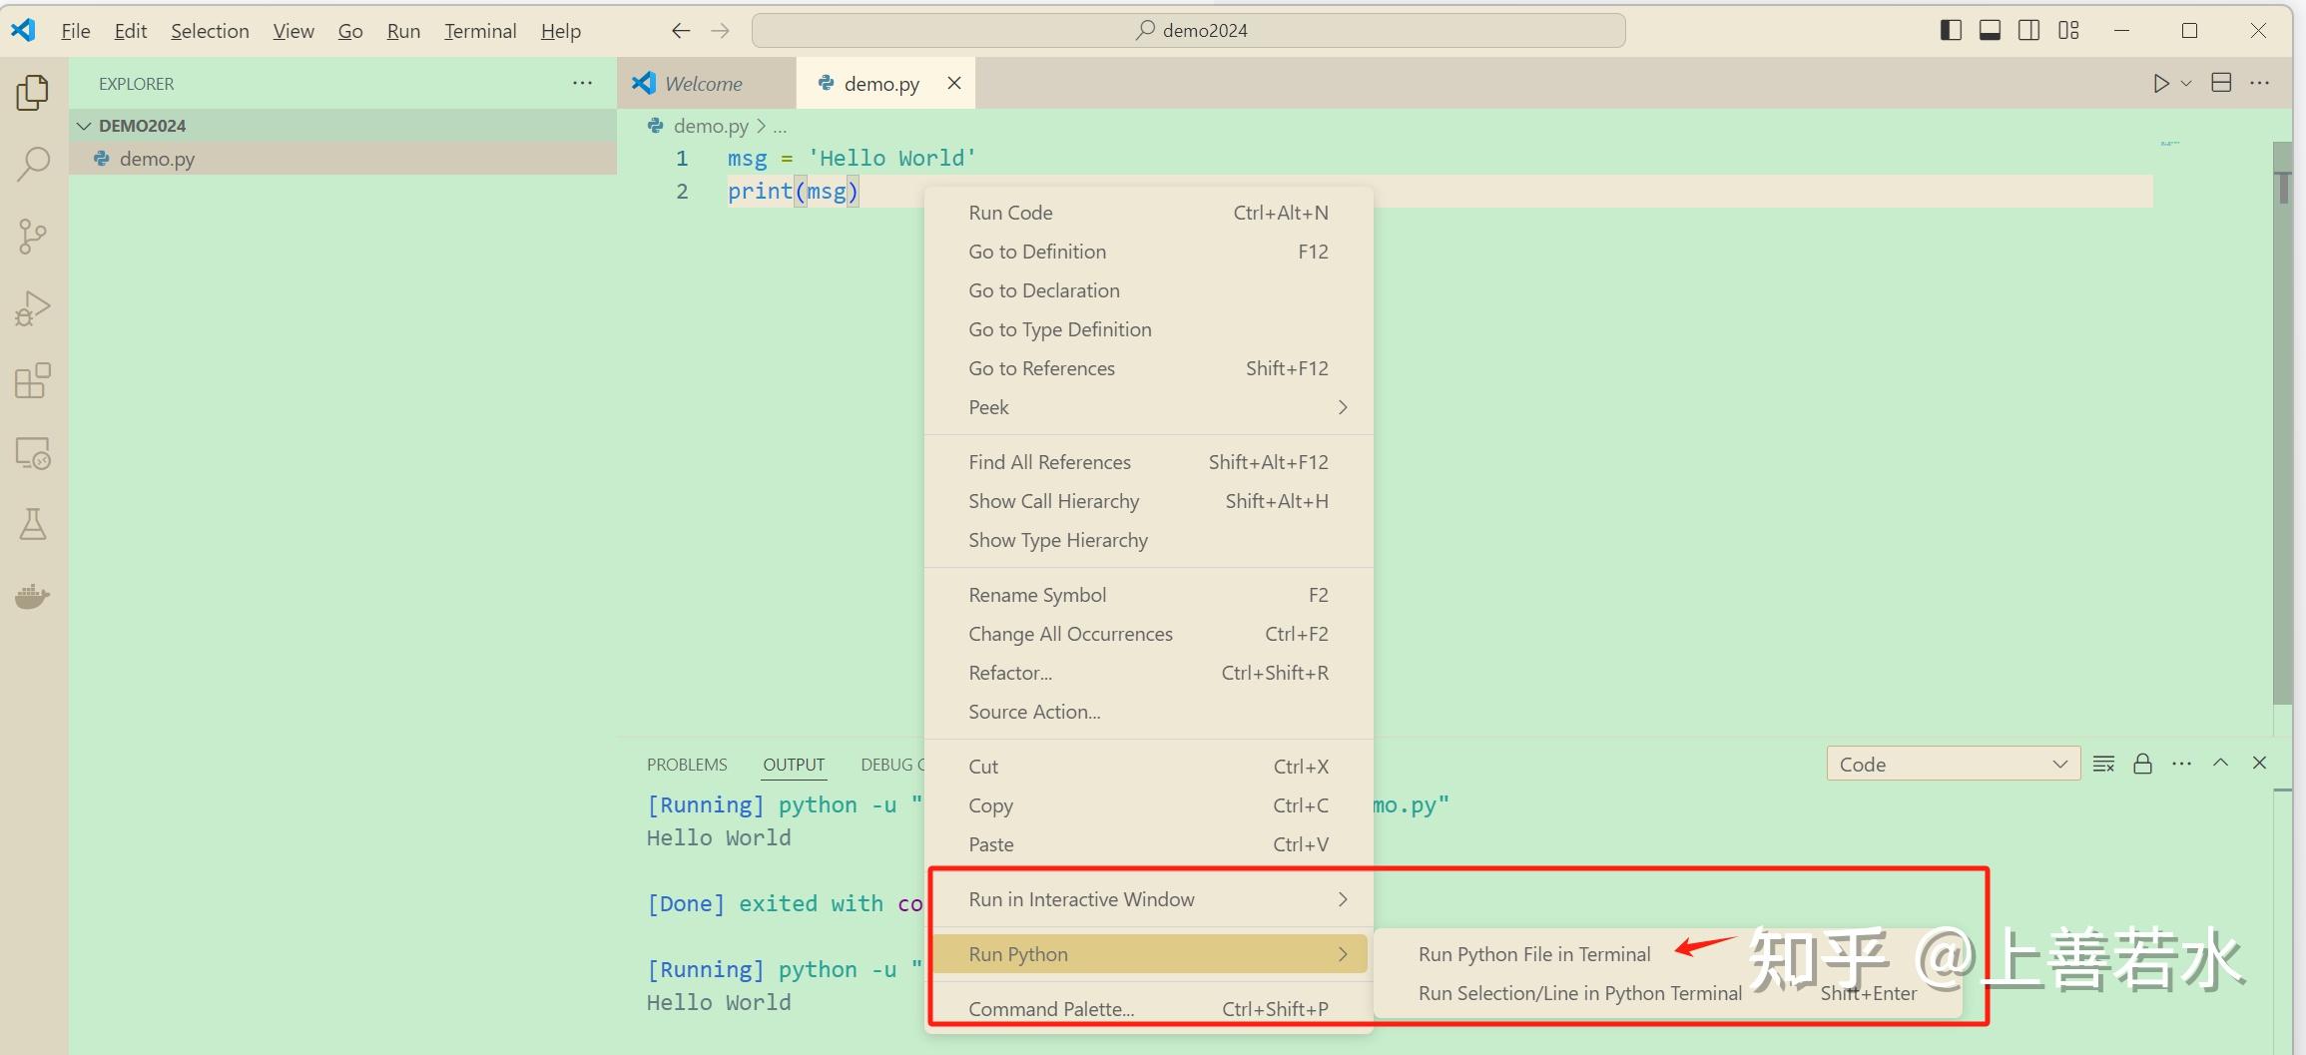Choose Run Code from context menu
This screenshot has height=1055, width=2306.
tap(1148, 213)
